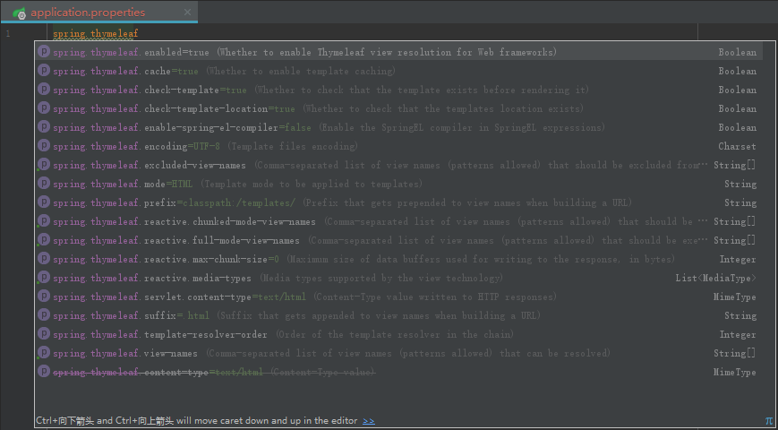The height and width of the screenshot is (430, 778).
Task: Click the property icon beside spring.thymeleaf.view-names
Action: (44, 353)
